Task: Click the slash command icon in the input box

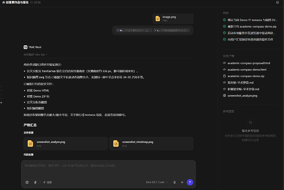Action: pyautogui.click(x=27, y=182)
